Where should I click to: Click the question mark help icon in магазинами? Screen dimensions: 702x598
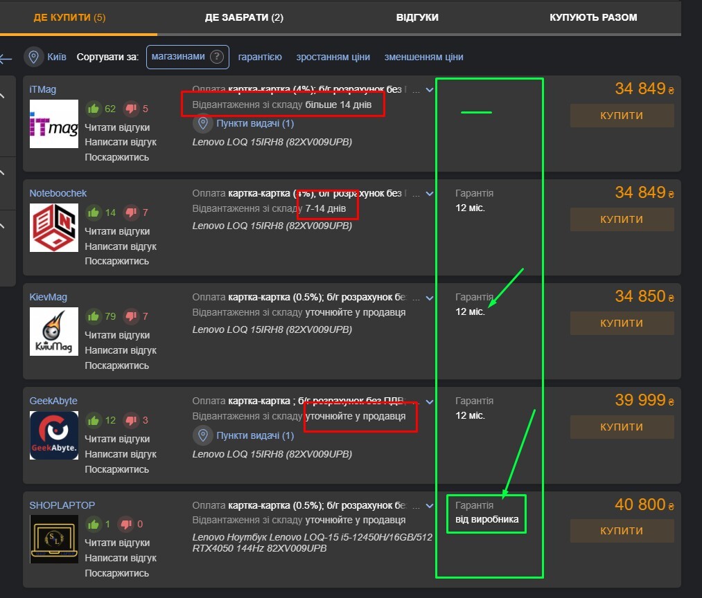click(217, 57)
